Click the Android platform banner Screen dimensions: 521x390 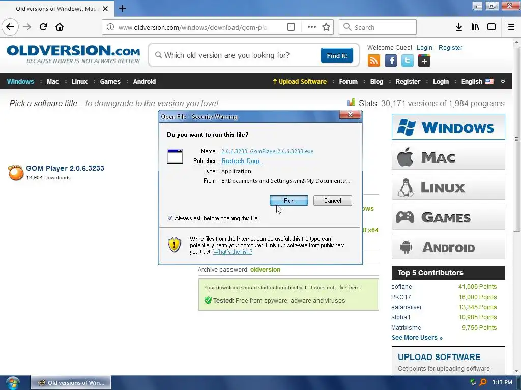pyautogui.click(x=448, y=247)
